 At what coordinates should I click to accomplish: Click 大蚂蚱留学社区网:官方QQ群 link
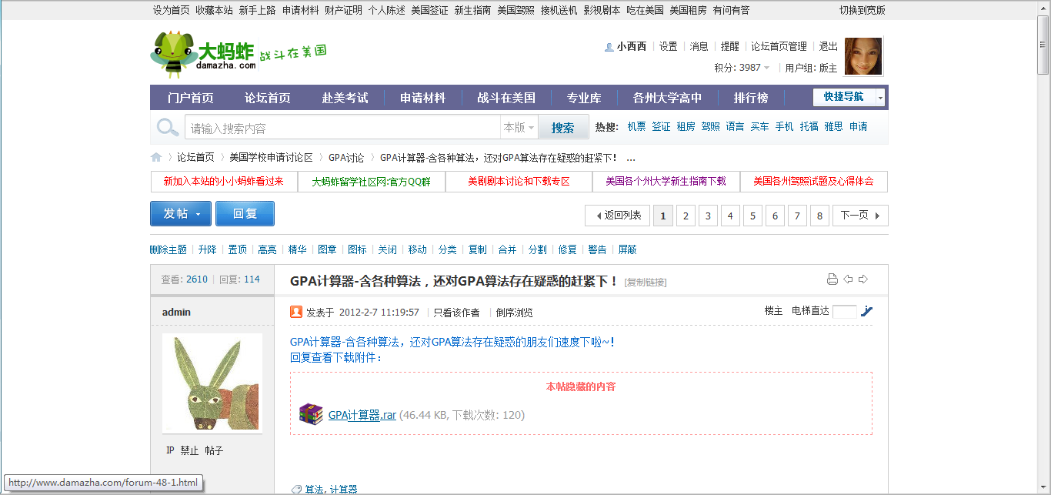[x=371, y=182]
